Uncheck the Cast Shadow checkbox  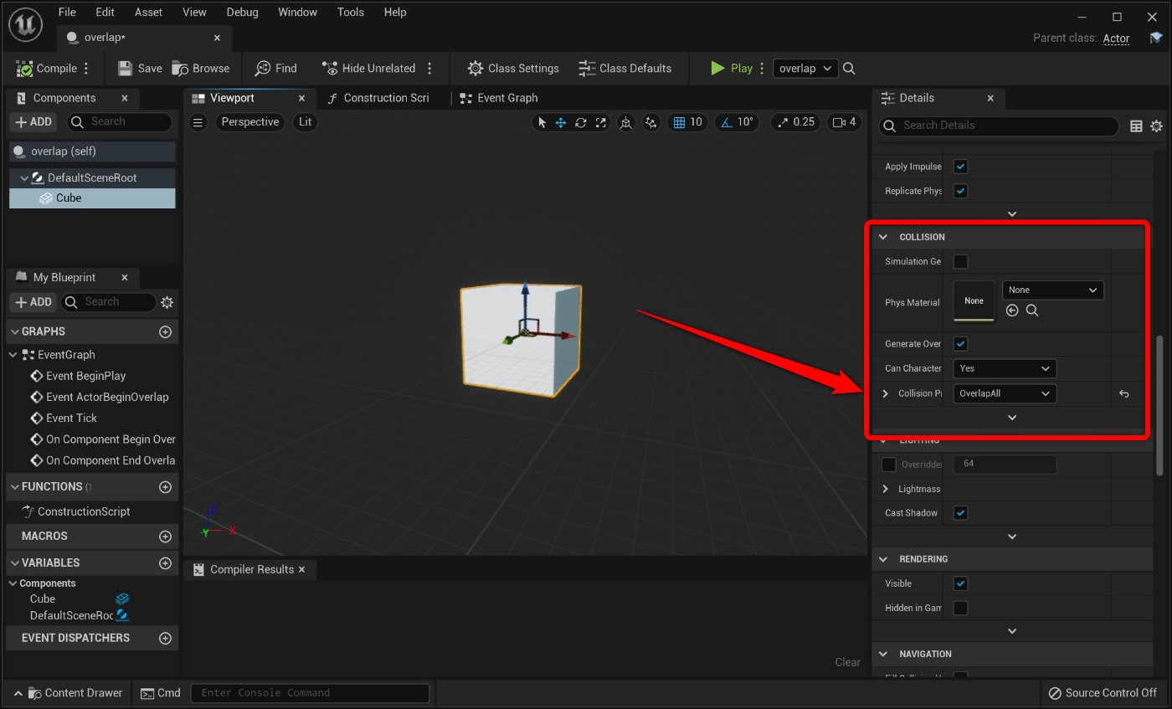point(960,513)
